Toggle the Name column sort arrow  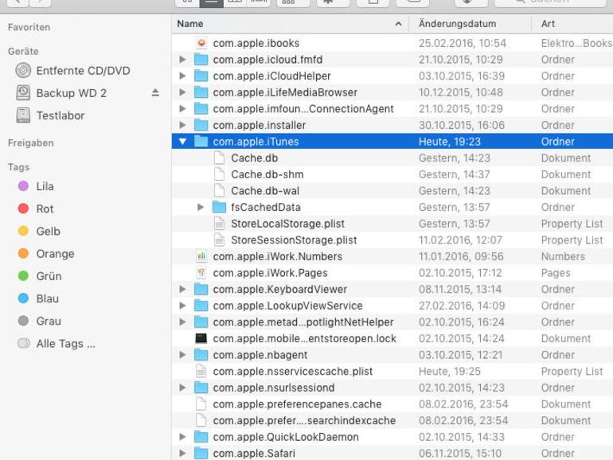pos(398,24)
